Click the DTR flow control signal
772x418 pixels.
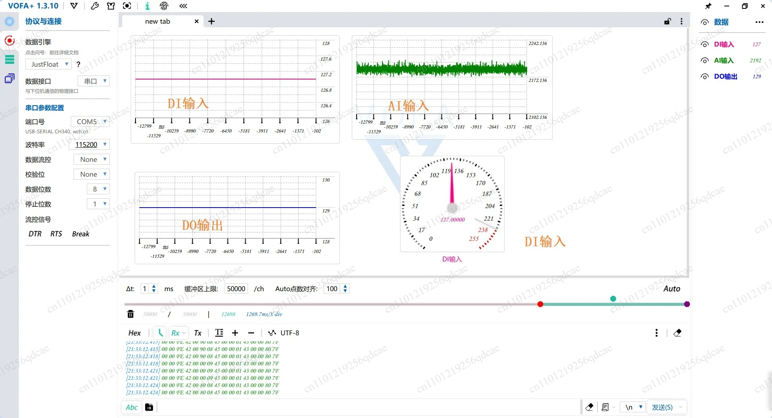coord(35,234)
